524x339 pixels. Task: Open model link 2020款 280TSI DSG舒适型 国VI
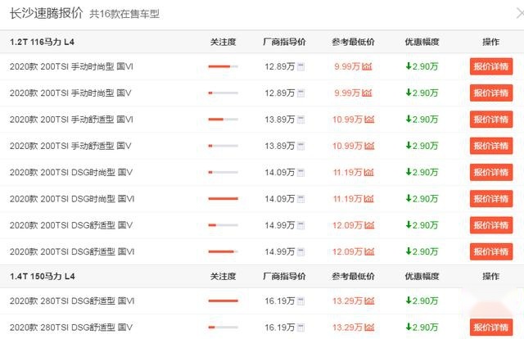72,301
